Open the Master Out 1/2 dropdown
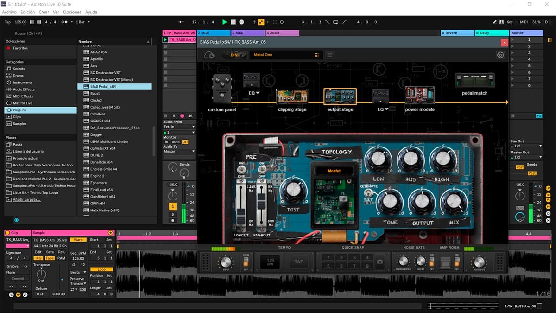Viewport: 556px width, 313px height. [526, 157]
